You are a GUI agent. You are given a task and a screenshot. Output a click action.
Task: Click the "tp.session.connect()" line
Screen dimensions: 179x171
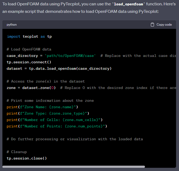[x=29, y=62]
